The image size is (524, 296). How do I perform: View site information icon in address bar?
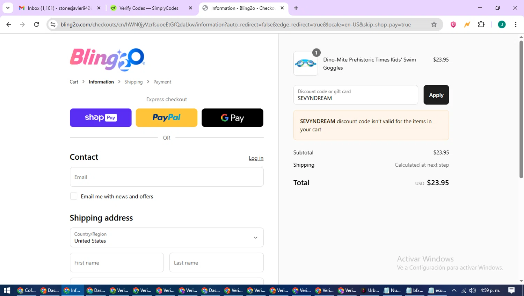[x=53, y=24]
